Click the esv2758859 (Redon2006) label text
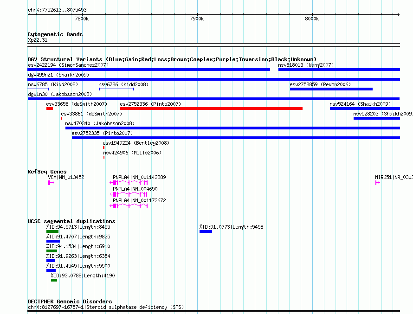 point(320,84)
